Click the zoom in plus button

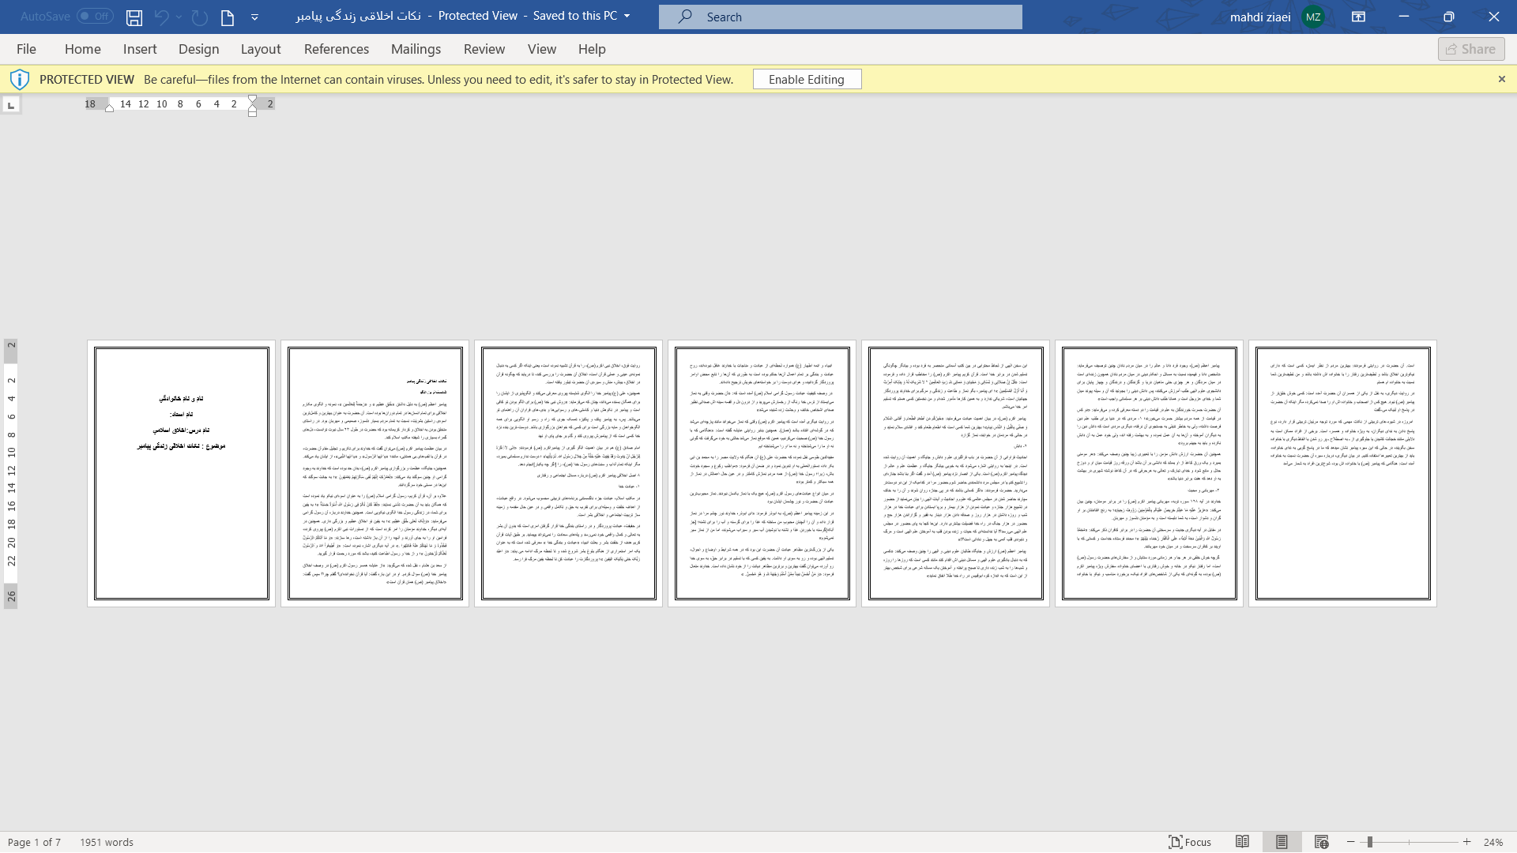click(1467, 842)
